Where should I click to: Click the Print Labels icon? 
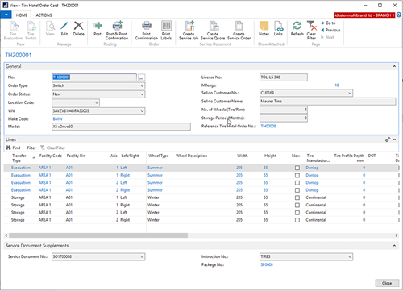tap(166, 31)
